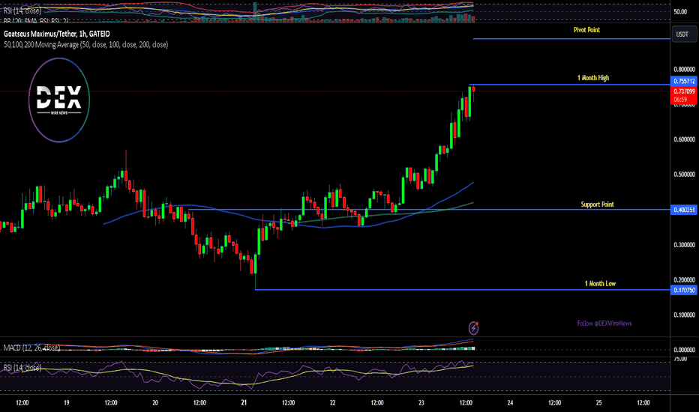Click the USDT currency button
Viewport: 699px width, 412px height.
pyautogui.click(x=684, y=34)
